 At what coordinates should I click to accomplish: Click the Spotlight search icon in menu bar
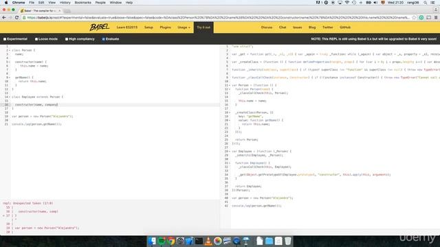pos(426,3)
